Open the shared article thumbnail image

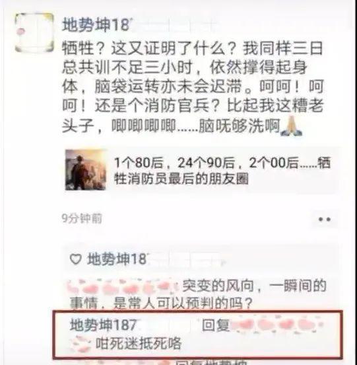coord(86,170)
